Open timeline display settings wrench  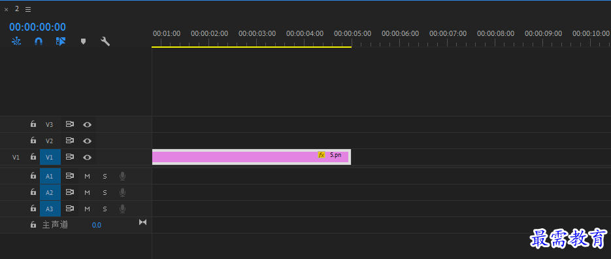pos(105,41)
